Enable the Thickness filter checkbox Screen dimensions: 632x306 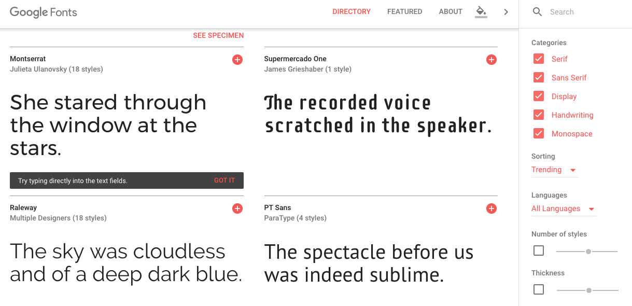(x=539, y=289)
